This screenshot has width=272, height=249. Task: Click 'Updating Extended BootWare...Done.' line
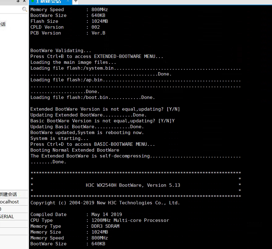click(88, 115)
